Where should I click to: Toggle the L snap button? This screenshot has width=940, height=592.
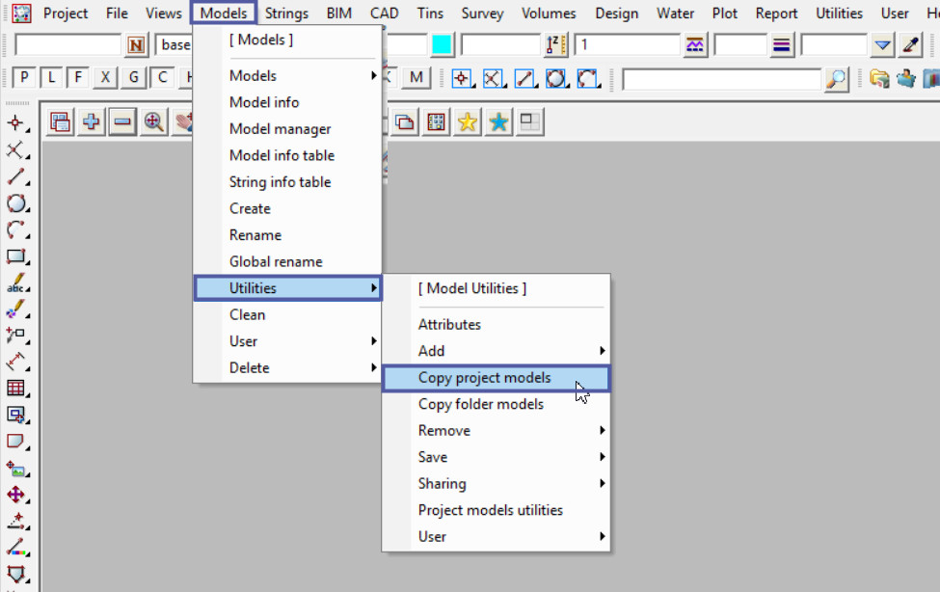click(51, 78)
